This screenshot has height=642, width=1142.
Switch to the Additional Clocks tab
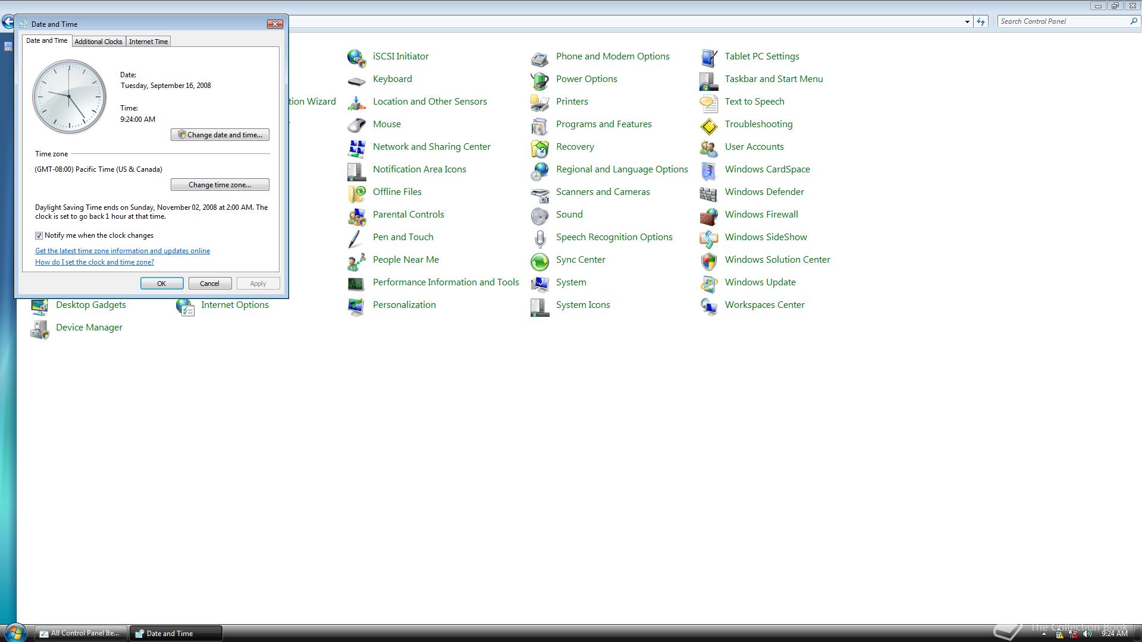(98, 42)
